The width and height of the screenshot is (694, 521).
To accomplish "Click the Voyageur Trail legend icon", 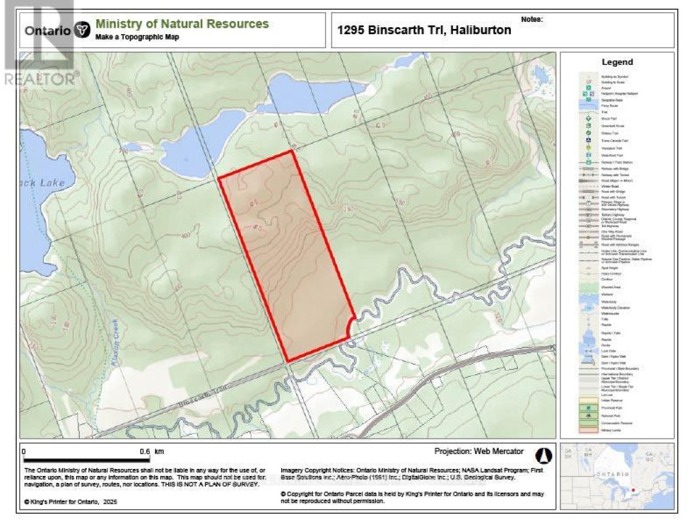I will click(587, 147).
